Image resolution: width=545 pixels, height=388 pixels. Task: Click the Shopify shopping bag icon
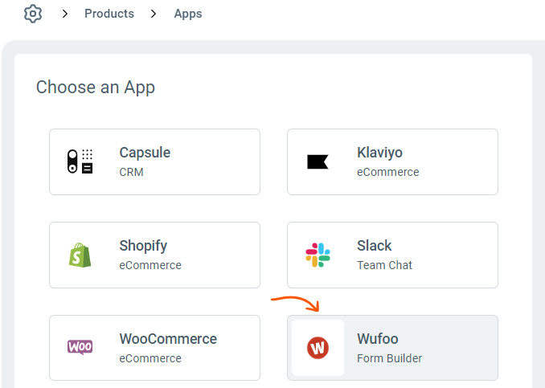80,255
